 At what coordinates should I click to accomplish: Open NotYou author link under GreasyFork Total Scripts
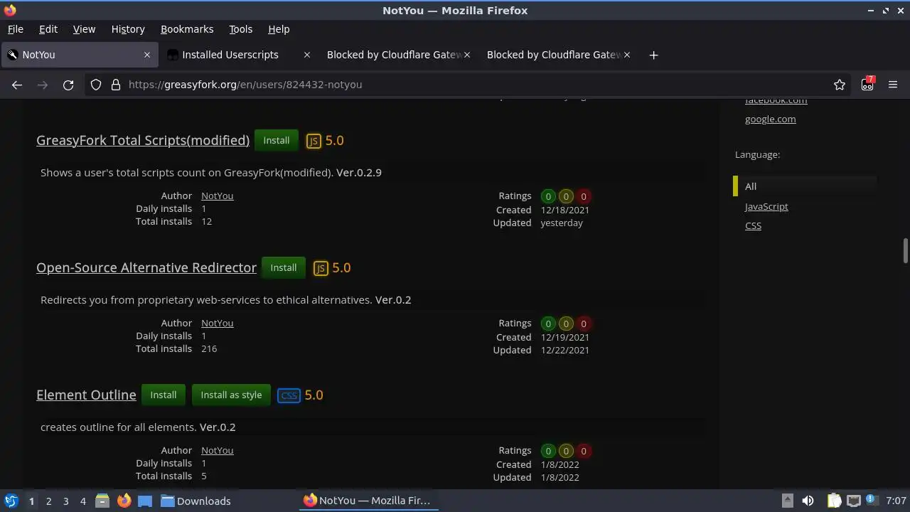218,196
